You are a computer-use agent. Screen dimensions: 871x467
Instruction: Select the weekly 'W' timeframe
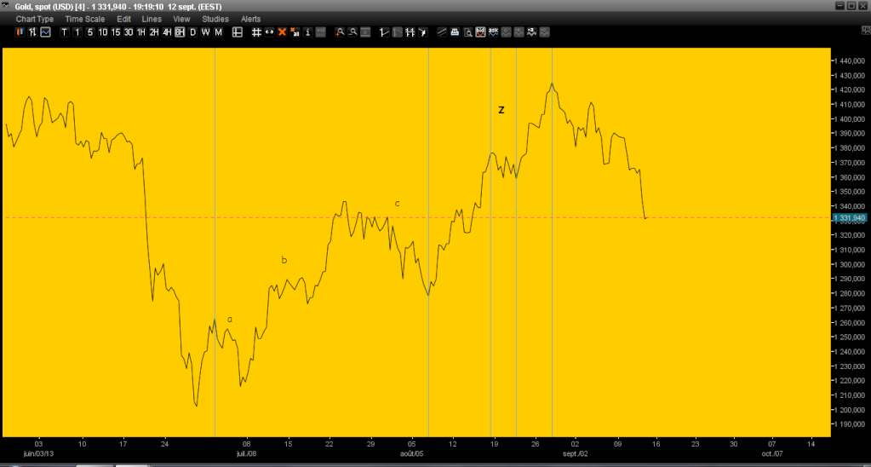pos(205,32)
